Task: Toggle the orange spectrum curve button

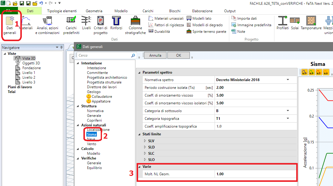Action: [326, 72]
